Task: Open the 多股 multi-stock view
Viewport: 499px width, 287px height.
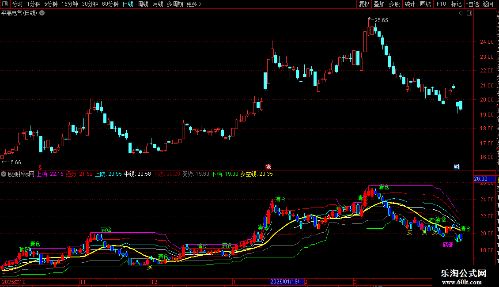Action: point(394,4)
